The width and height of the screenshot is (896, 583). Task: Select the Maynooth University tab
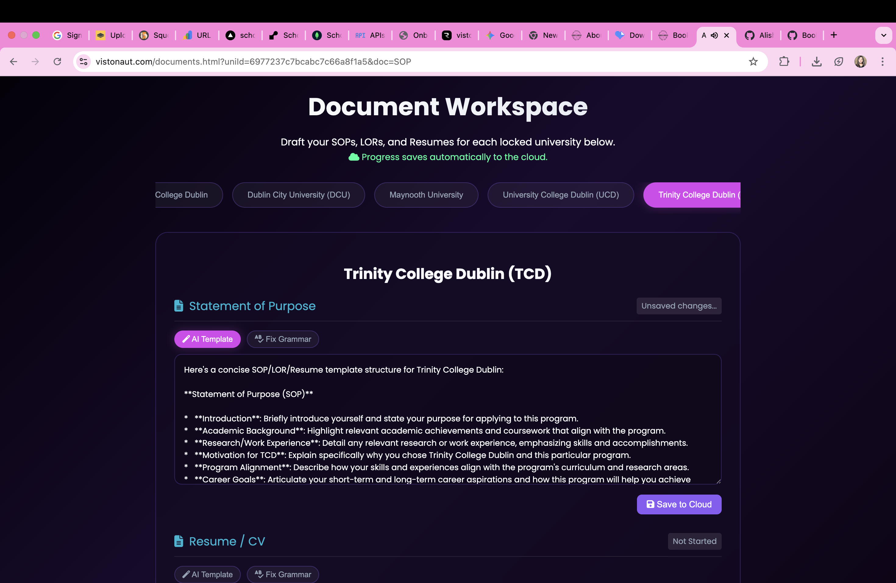[x=426, y=195]
